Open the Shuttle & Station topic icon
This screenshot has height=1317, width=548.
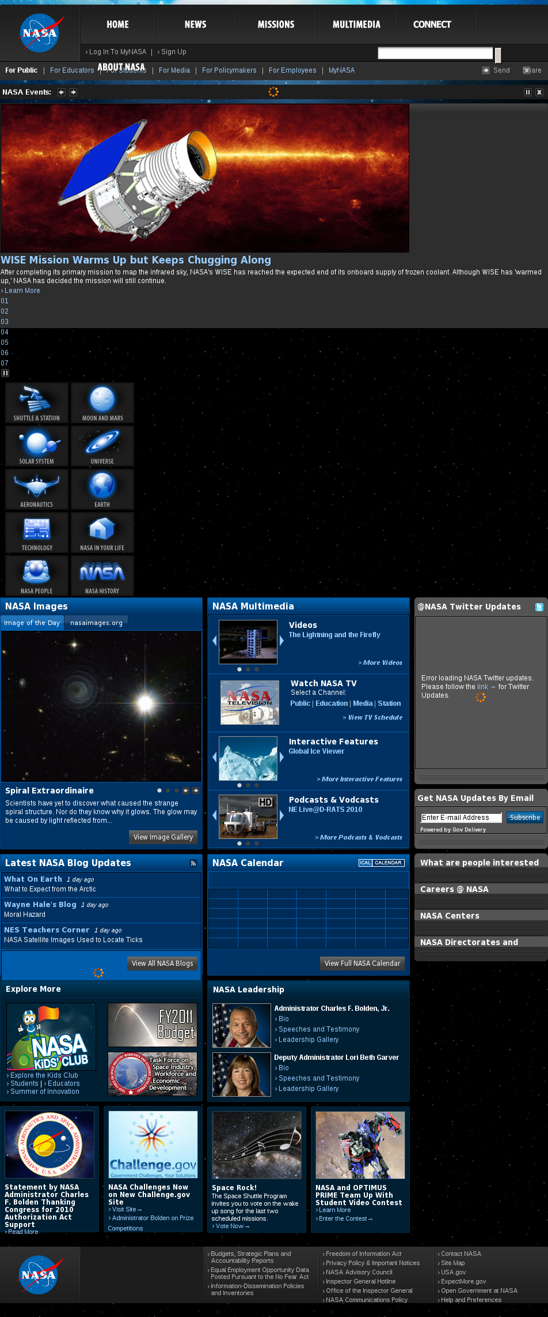point(37,402)
